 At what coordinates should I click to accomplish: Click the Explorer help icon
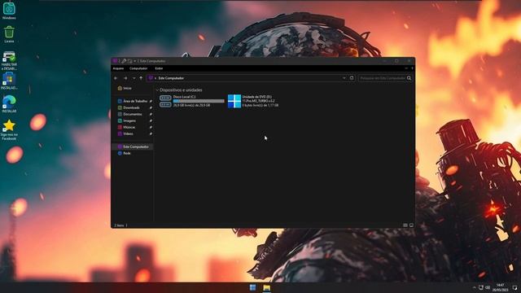coord(412,68)
